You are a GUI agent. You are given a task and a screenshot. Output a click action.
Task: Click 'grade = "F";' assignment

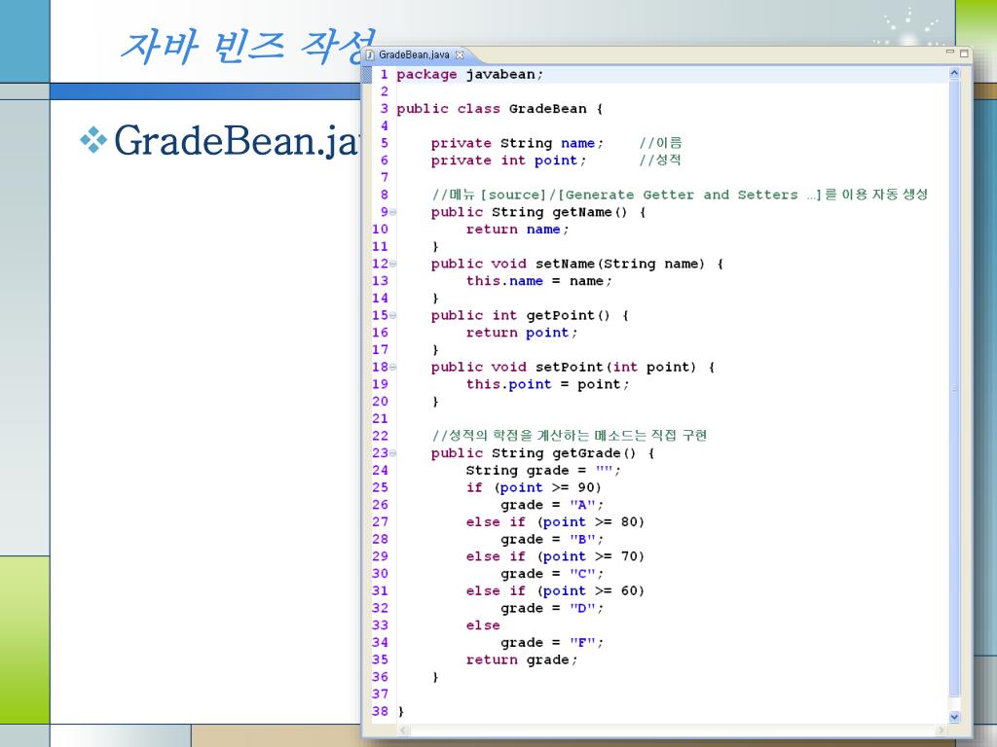click(x=551, y=643)
